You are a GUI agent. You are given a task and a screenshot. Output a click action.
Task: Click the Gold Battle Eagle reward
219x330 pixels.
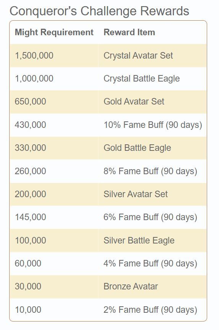[x=137, y=148]
